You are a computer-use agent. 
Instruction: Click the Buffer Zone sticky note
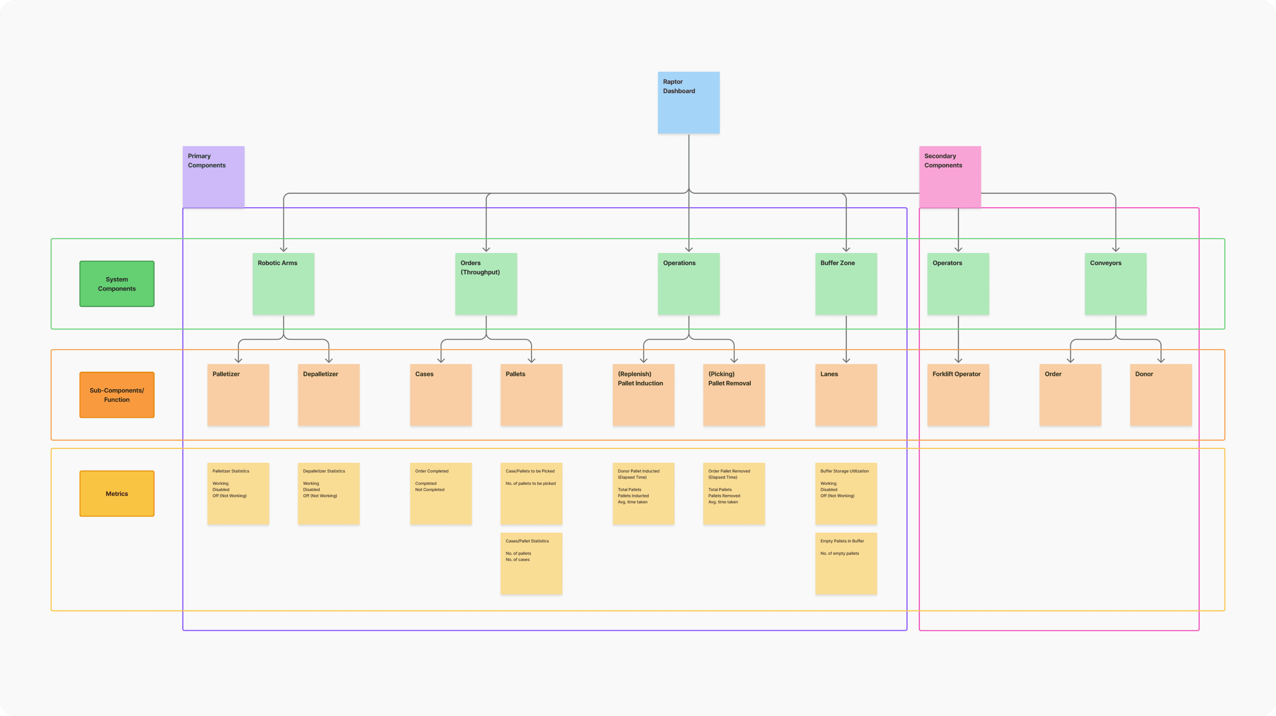(846, 284)
